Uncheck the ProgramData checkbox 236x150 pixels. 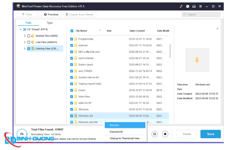pos(72,39)
